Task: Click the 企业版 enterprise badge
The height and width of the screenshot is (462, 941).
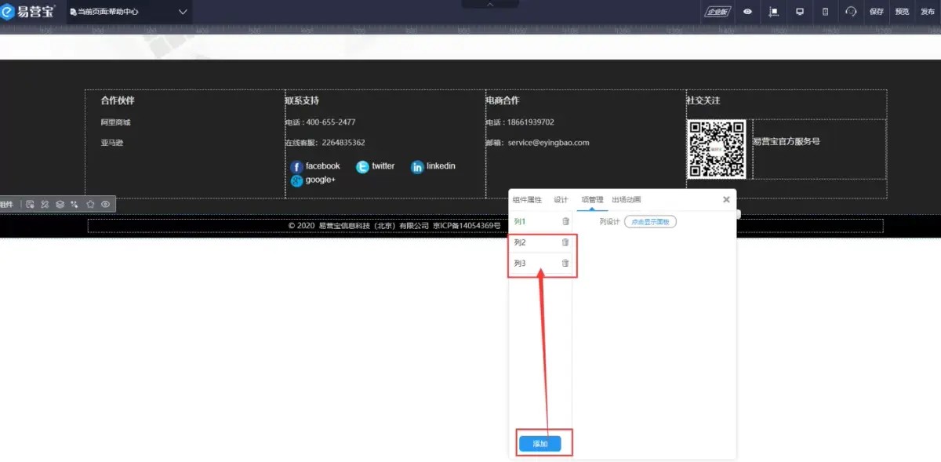Action: pyautogui.click(x=718, y=12)
